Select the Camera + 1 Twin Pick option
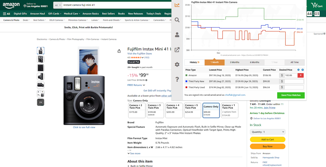Viewport: 326px width, 167px height. coord(229,110)
